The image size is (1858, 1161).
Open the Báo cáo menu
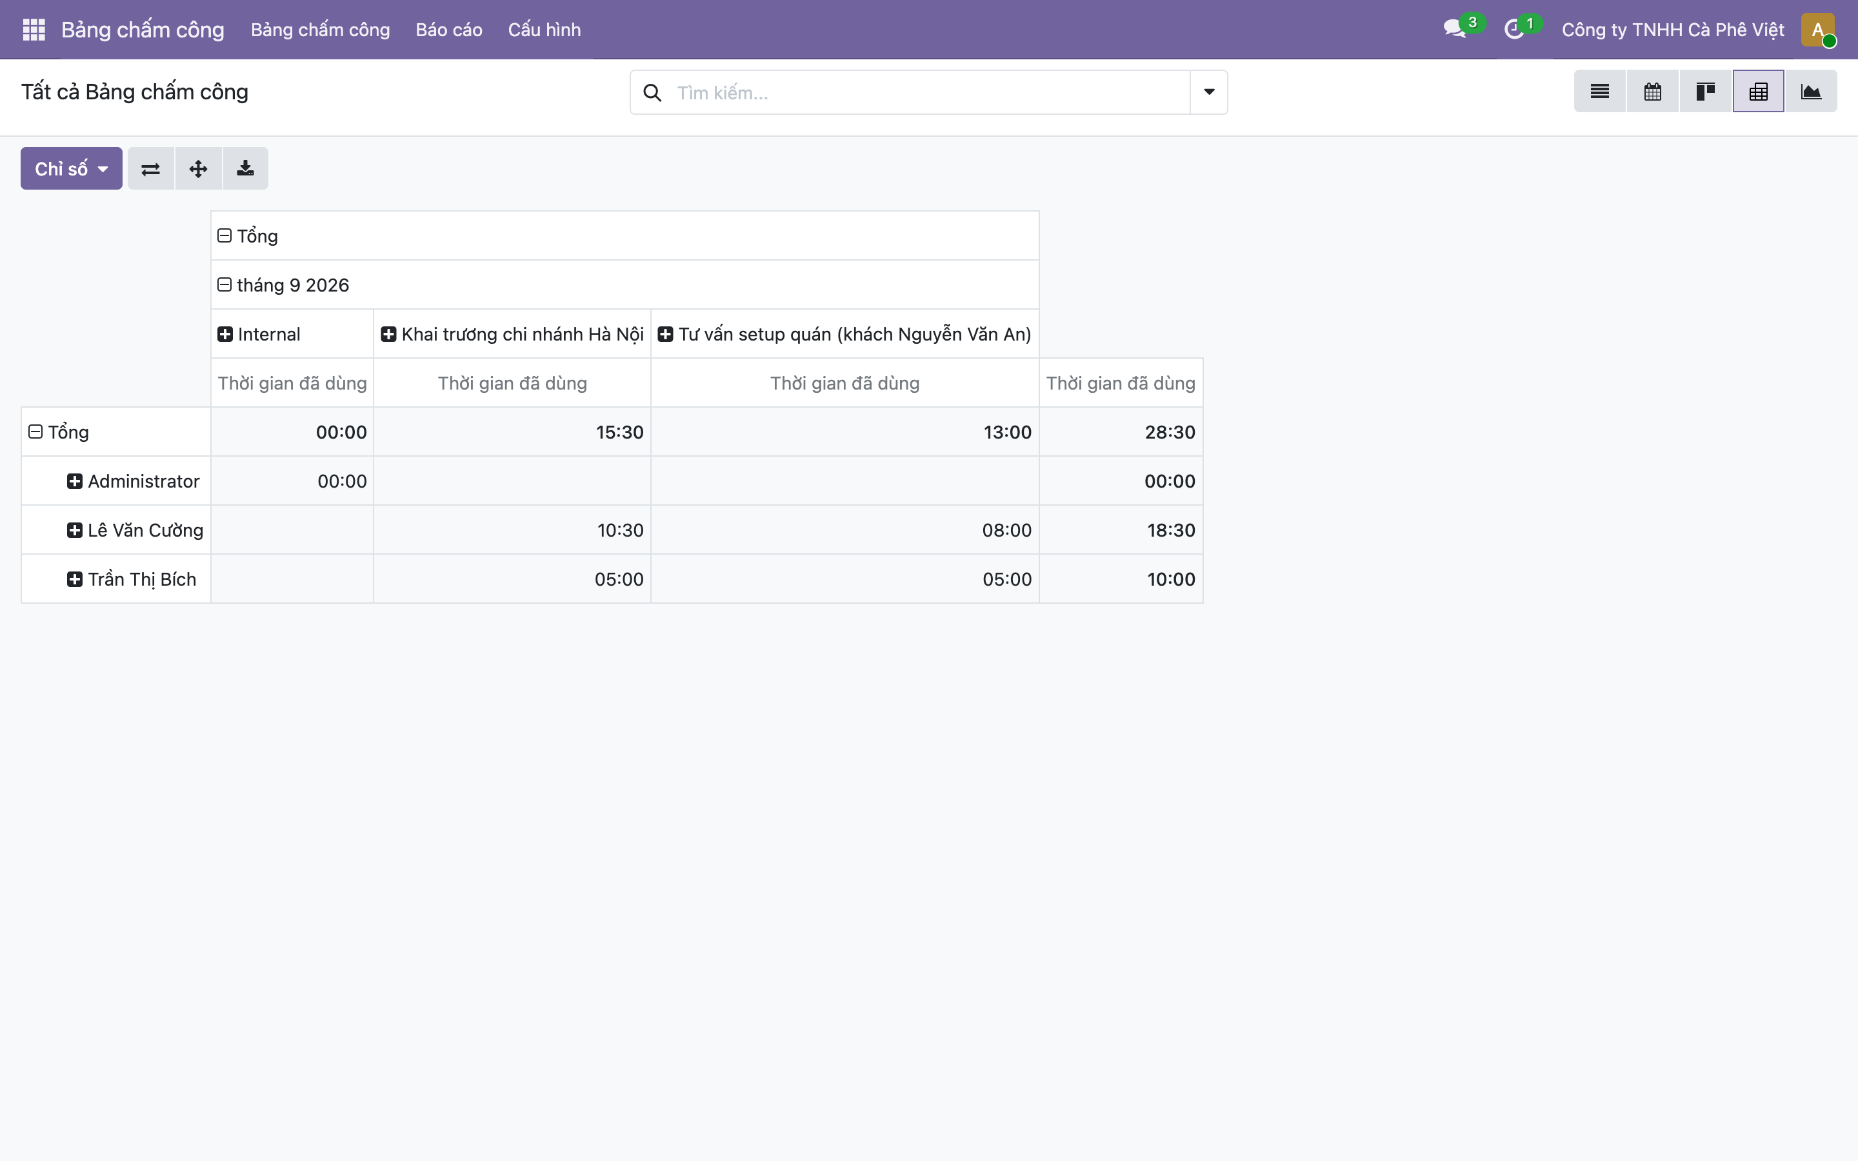click(449, 29)
